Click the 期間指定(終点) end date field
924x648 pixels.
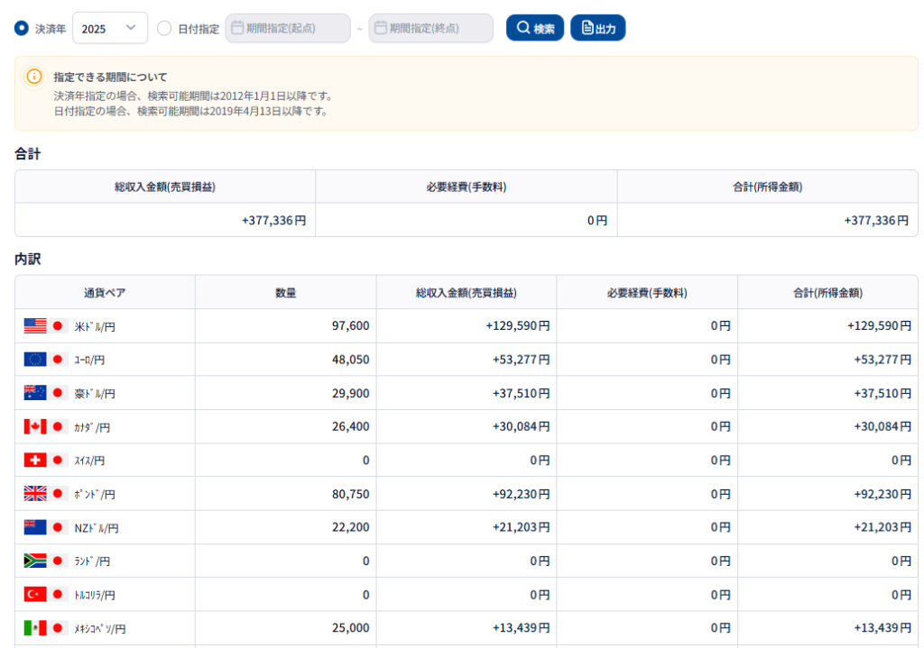431,28
